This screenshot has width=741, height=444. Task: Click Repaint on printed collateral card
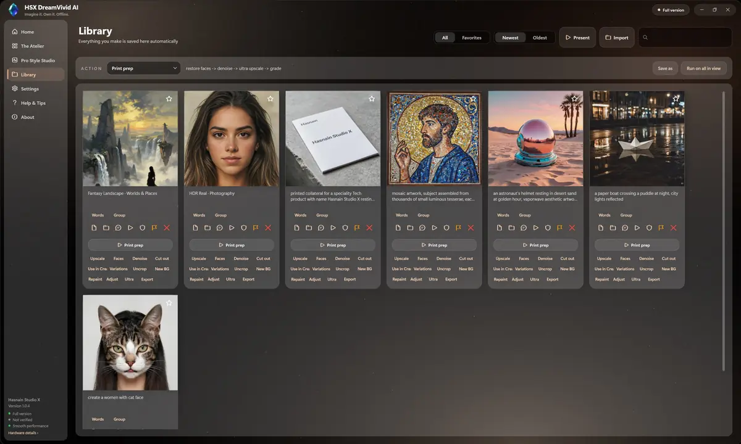click(298, 279)
